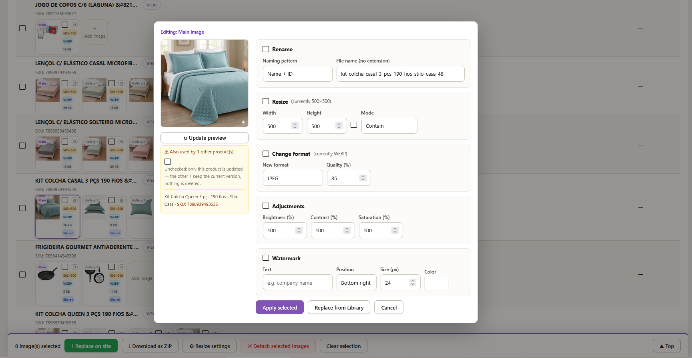This screenshot has height=358, width=692.
Task: Click Detach selected images
Action: click(278, 346)
